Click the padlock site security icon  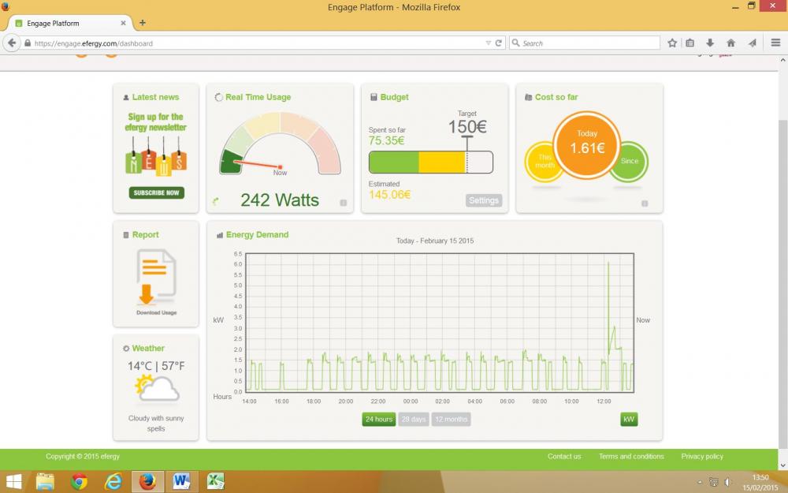pyautogui.click(x=28, y=43)
